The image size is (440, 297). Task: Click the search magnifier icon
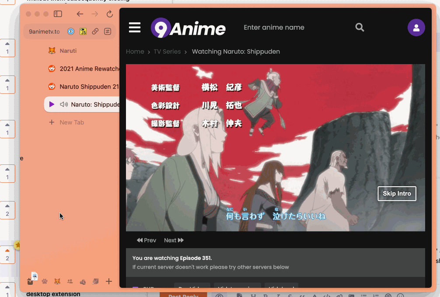point(360,27)
